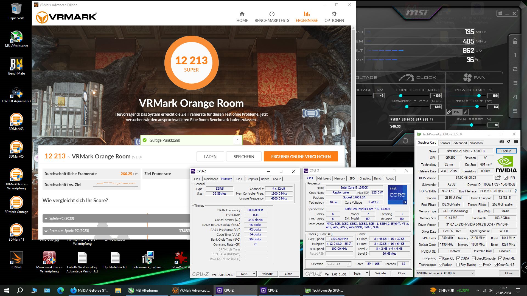Toggle the OpenCL checkbox in GPU-Z

pos(441,258)
